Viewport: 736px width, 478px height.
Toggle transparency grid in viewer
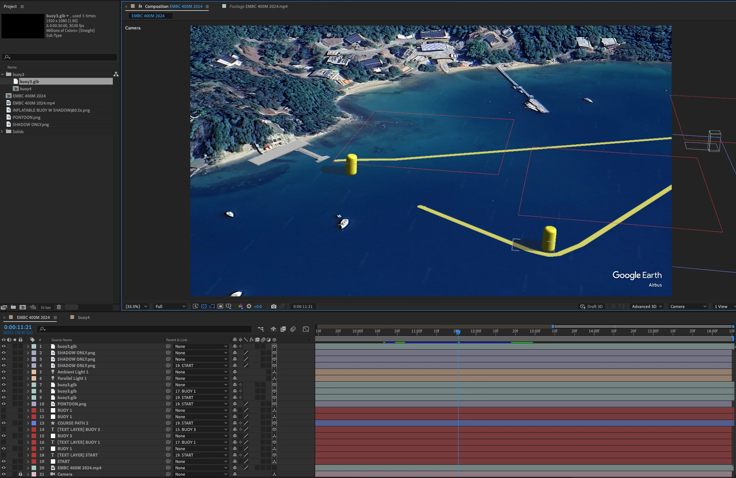tap(203, 307)
